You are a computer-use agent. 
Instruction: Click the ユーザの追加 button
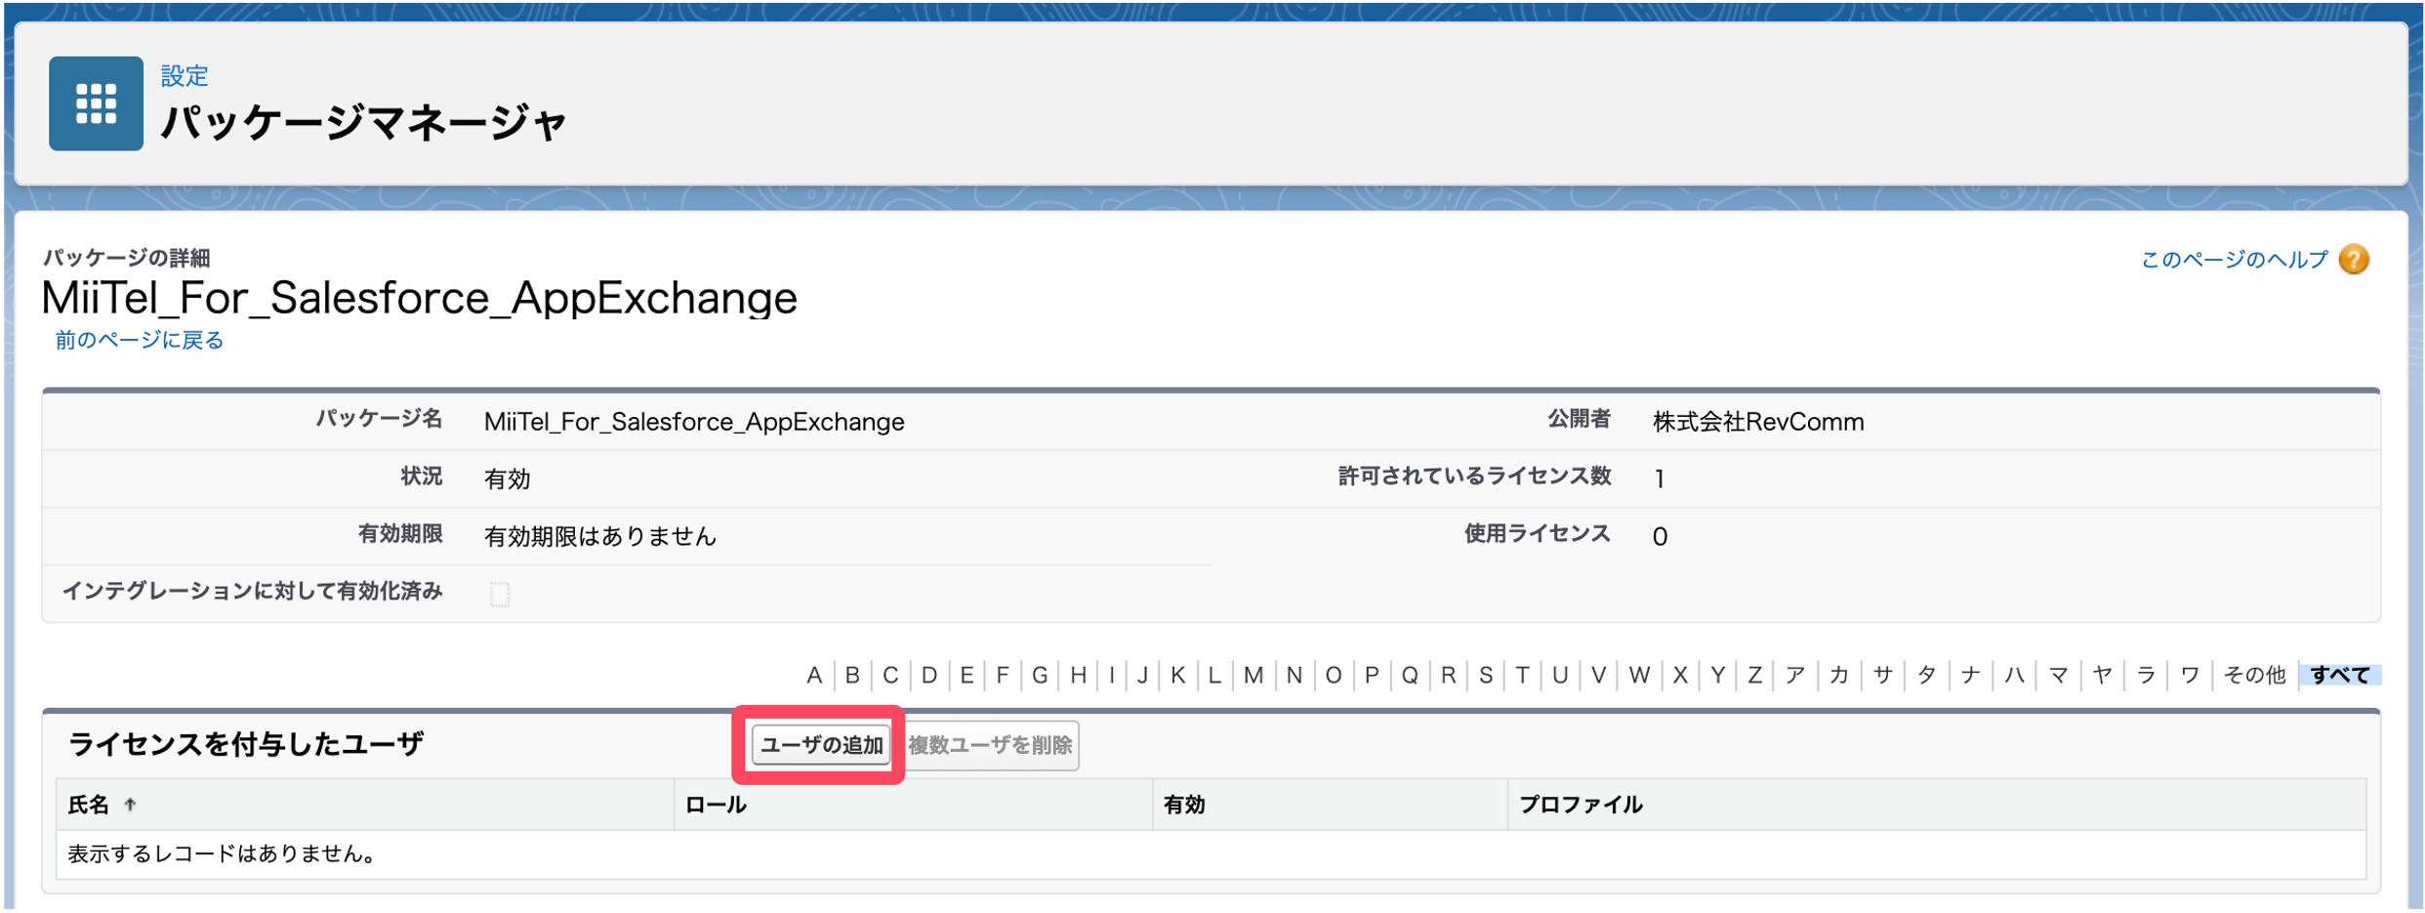pyautogui.click(x=821, y=745)
